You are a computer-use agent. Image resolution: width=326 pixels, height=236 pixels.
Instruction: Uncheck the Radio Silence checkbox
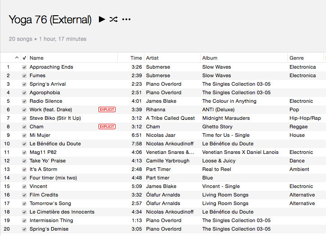pyautogui.click(x=24, y=101)
